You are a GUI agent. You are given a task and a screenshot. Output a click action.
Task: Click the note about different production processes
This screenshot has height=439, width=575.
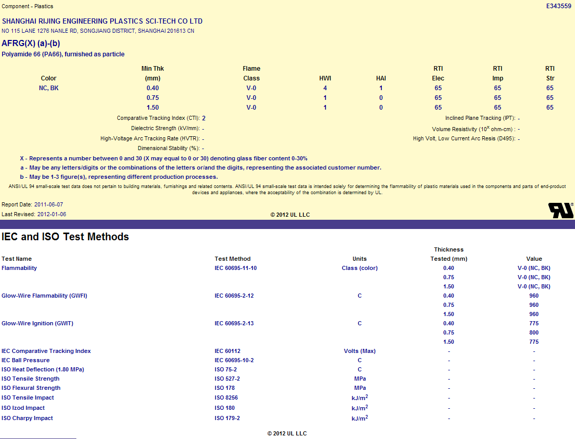119,177
